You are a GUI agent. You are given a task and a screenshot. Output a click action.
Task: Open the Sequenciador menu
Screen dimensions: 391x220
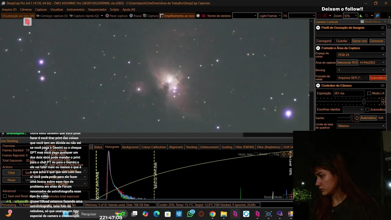tap(97, 9)
